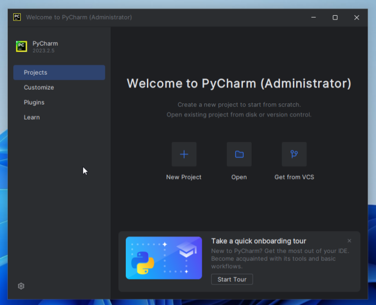The height and width of the screenshot is (305, 376).
Task: Click the Open label text
Action: click(x=239, y=177)
